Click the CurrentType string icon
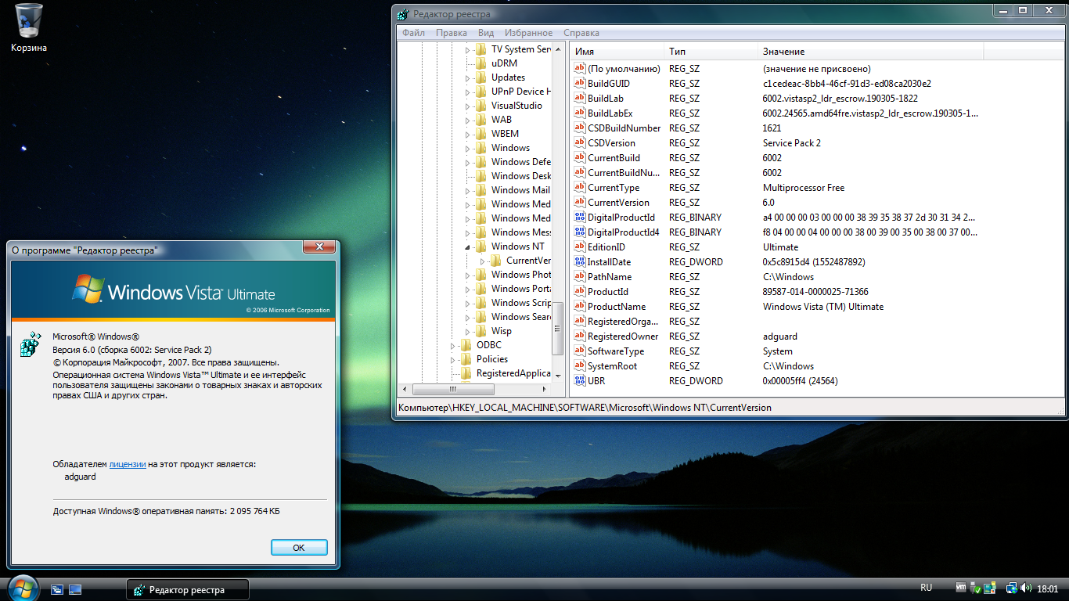The width and height of the screenshot is (1069, 601). (580, 188)
